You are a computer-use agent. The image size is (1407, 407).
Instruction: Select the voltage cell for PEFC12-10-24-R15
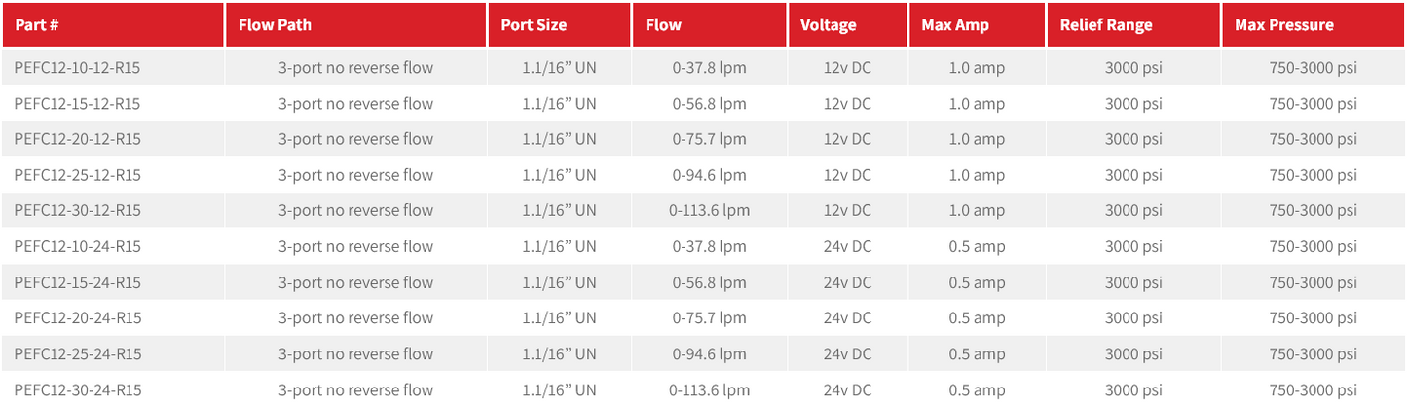click(x=847, y=246)
